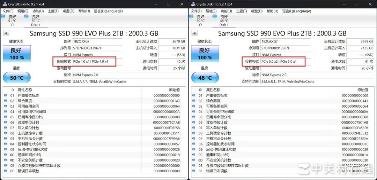377x180 pixels.
Task: Click status dot for 01 严重警告标志 in right window
Action: [x=194, y=95]
